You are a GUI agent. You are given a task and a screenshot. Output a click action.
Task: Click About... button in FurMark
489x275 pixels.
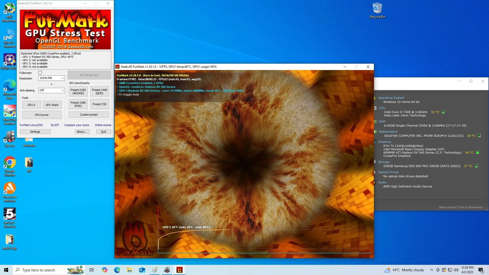pyautogui.click(x=82, y=132)
